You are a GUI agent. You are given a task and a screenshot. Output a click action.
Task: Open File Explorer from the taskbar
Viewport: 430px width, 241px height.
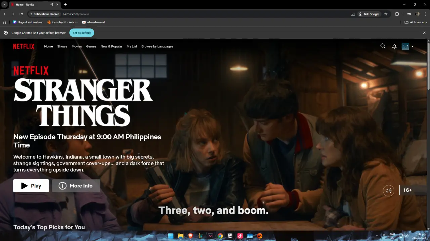[181, 236]
